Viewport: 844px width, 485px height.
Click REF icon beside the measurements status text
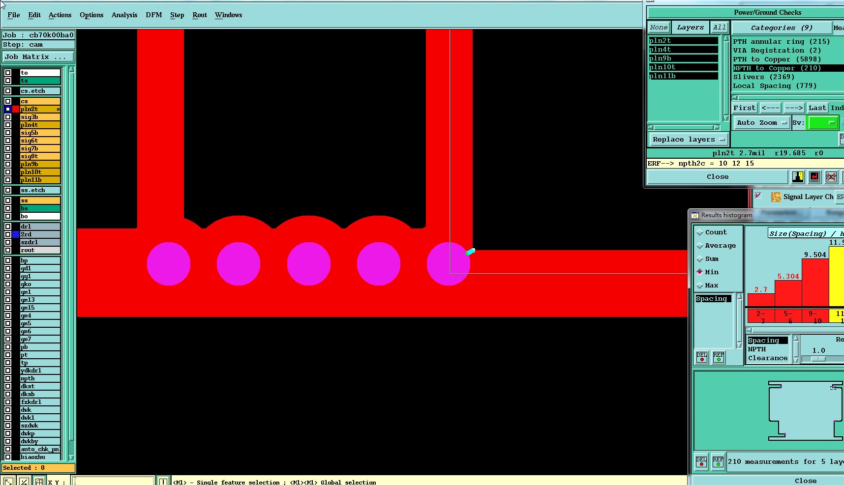pyautogui.click(x=718, y=462)
